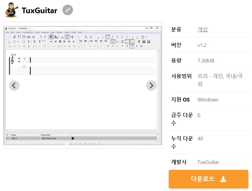Open the Track menu in TuxGuitar window
Screen dimensions: 252x191
click(37, 32)
